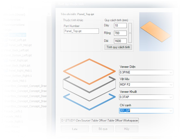
Task: Click the orange top veneer layer diagram
Action: point(89,72)
